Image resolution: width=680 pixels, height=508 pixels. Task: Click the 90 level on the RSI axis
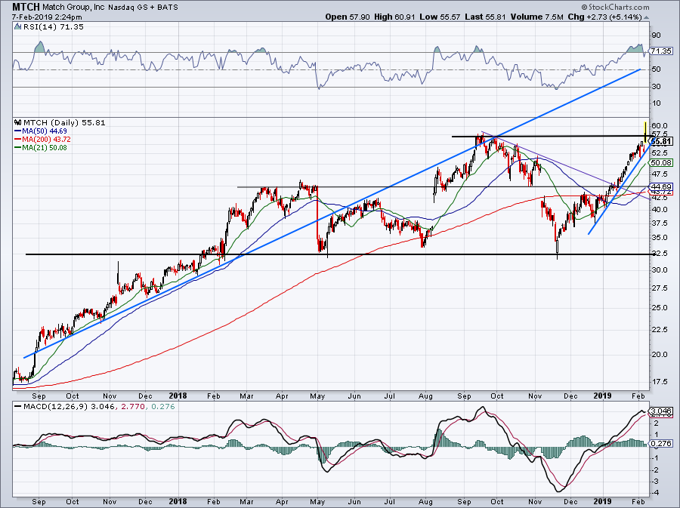click(656, 35)
